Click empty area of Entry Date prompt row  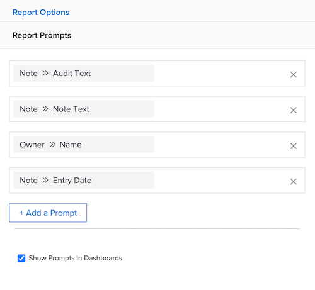[x=220, y=181]
